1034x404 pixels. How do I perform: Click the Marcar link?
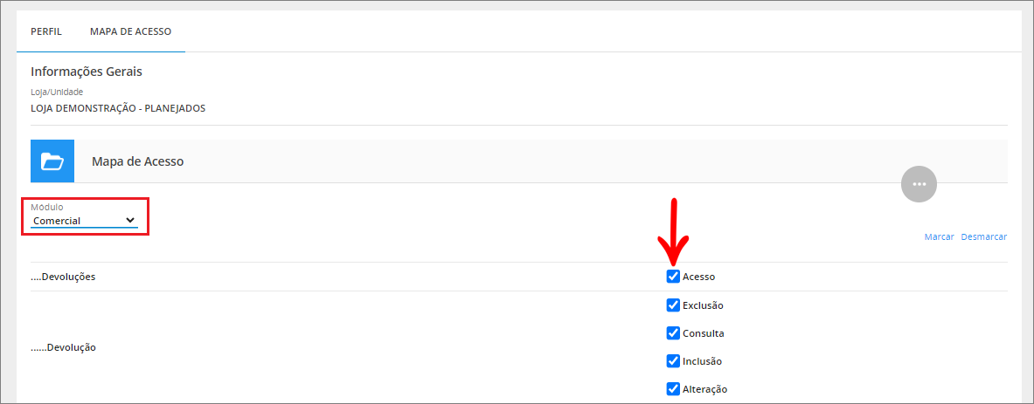click(x=939, y=236)
